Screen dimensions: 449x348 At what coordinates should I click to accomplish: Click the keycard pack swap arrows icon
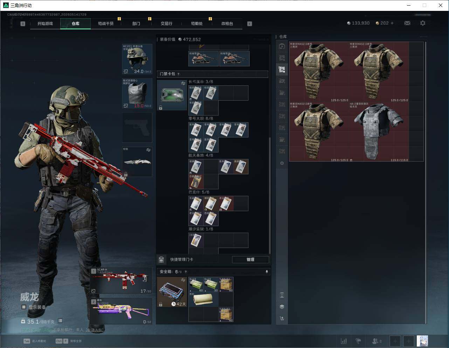click(183, 83)
